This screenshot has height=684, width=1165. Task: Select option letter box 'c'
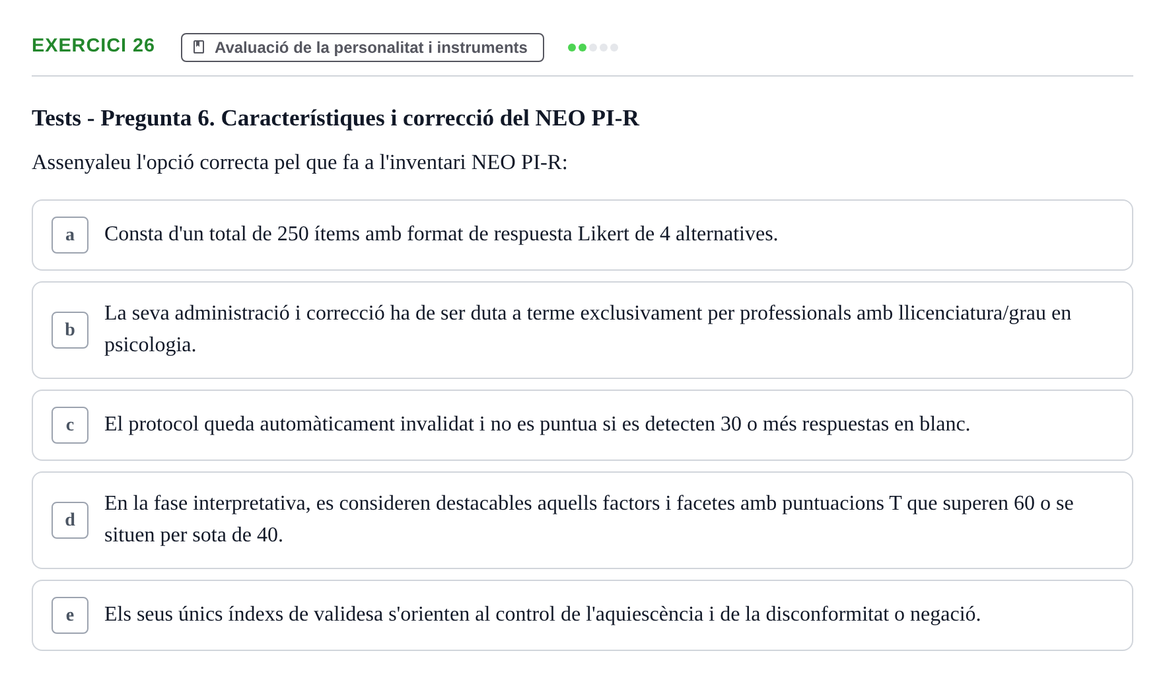point(70,425)
